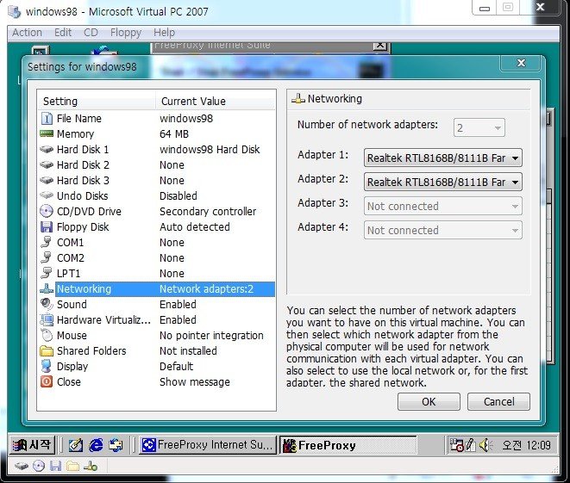The image size is (570, 483).
Task: Click the Sound speaker icon in list
Action: (47, 304)
